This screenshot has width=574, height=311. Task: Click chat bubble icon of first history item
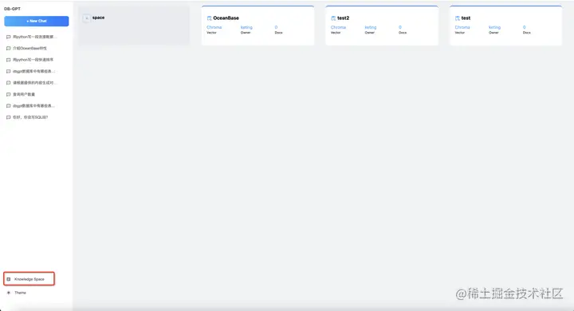tap(9, 37)
